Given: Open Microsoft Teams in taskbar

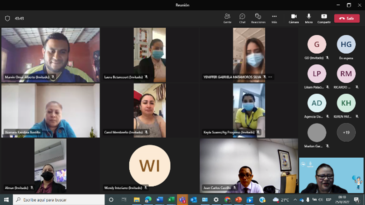Looking at the screenshot, I should tap(182, 200).
